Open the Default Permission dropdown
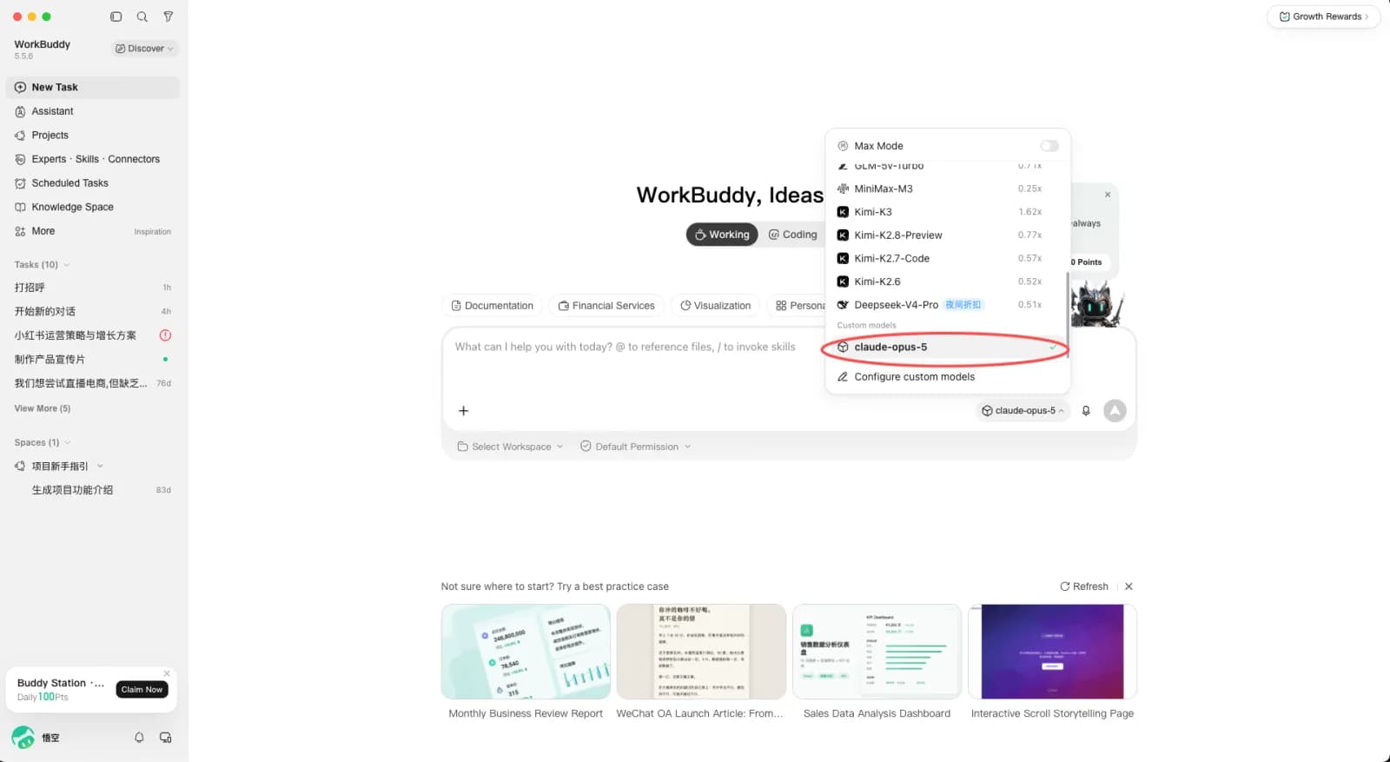1390x762 pixels. coord(636,447)
